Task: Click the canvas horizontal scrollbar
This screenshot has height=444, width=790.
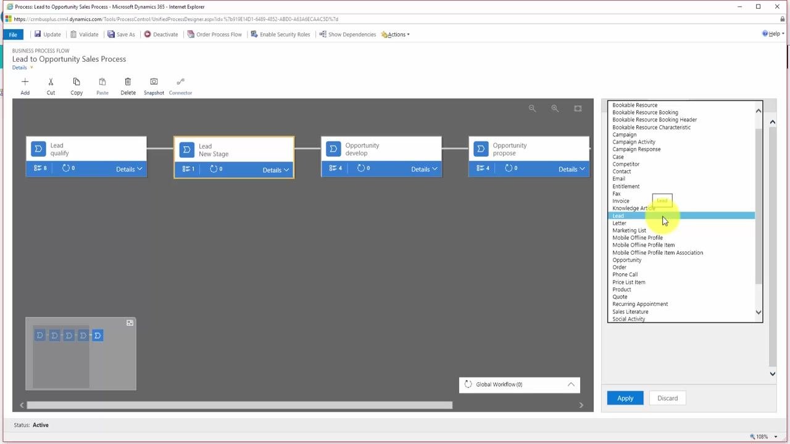Action: pyautogui.click(x=239, y=405)
